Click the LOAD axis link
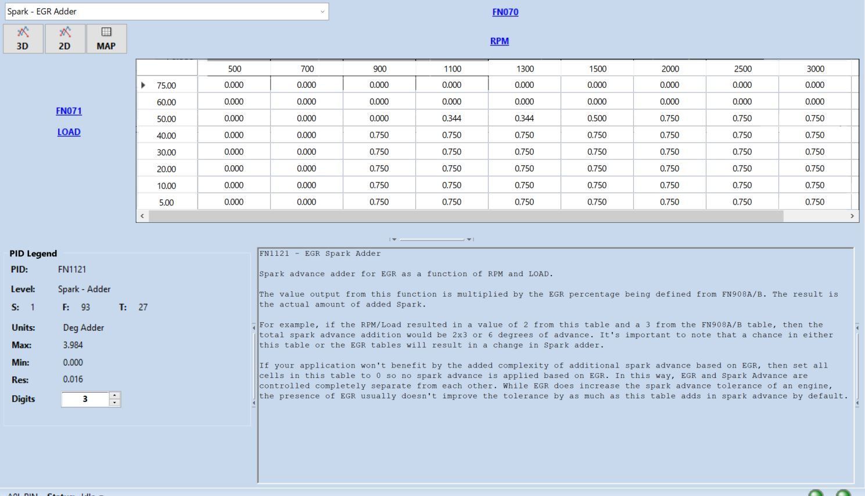 coord(69,132)
